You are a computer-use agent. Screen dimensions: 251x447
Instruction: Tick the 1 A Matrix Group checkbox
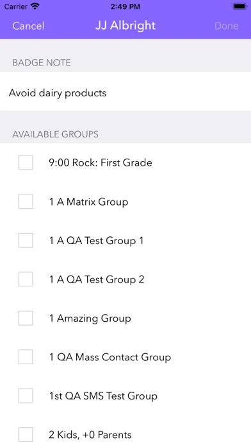(x=26, y=202)
